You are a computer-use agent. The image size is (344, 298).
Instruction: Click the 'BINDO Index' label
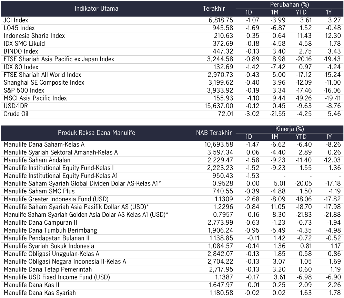[x=21, y=52]
